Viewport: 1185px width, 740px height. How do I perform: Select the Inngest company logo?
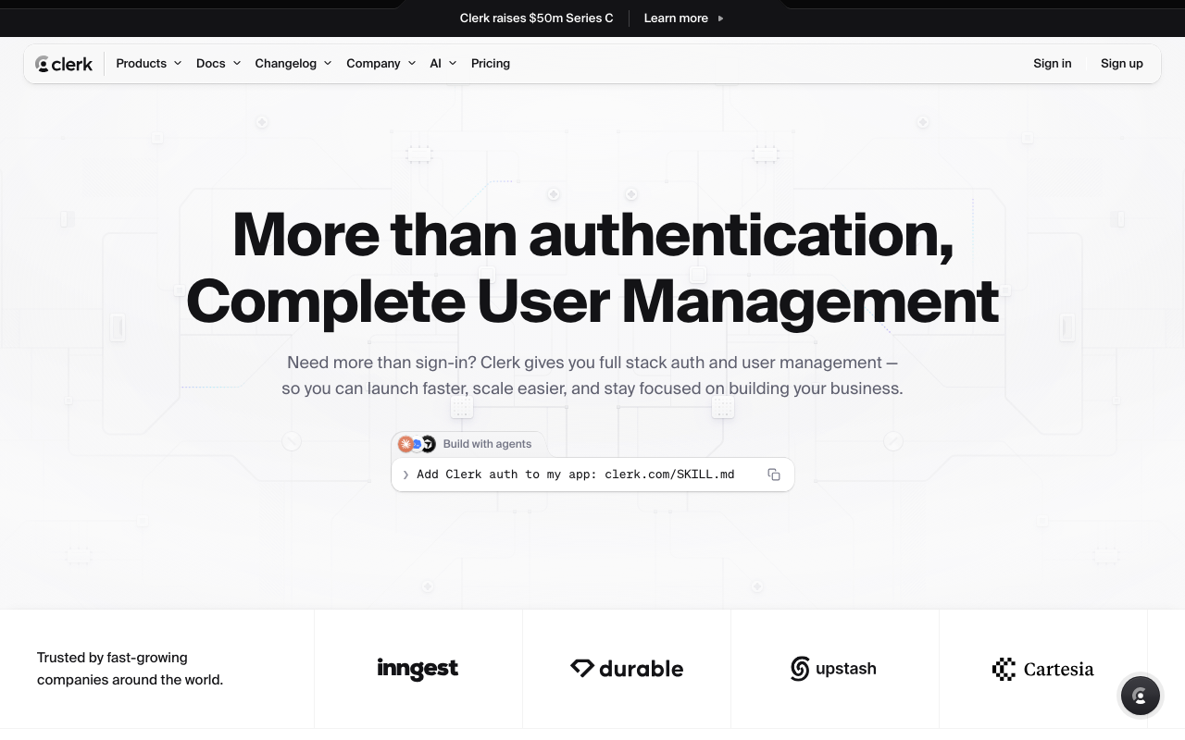click(x=418, y=669)
